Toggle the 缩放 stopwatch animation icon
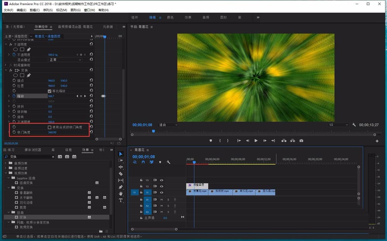The image size is (387, 241). pyautogui.click(x=14, y=96)
